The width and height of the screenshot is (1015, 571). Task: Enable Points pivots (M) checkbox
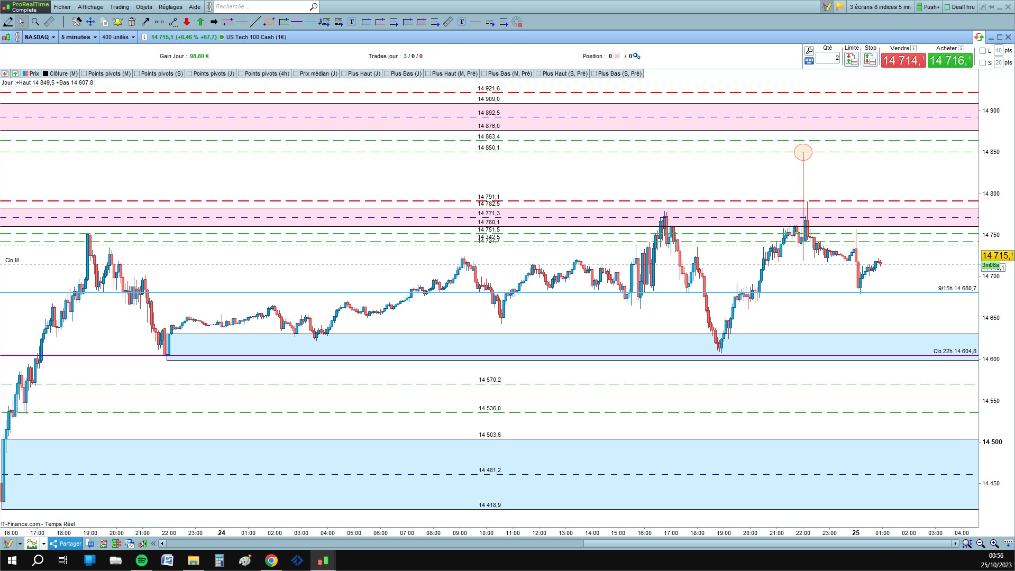(84, 73)
